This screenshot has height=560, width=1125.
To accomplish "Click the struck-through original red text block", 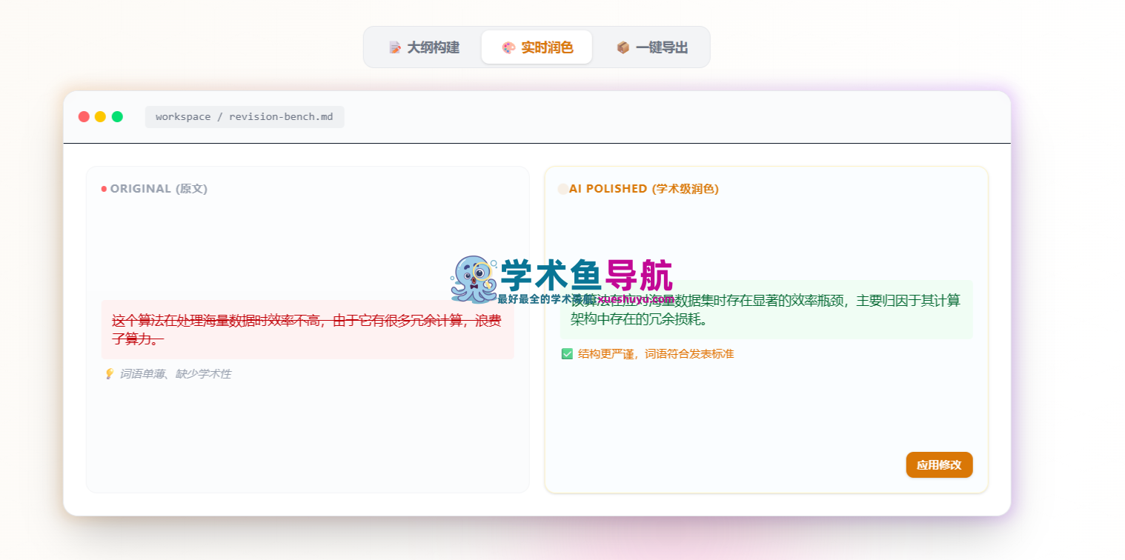I will [x=308, y=330].
